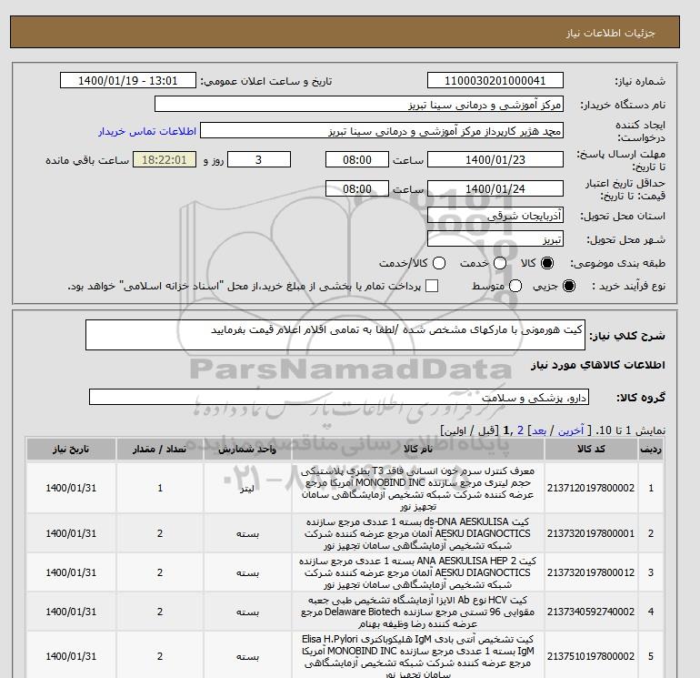Click the buyer organization name field

pos(359,105)
